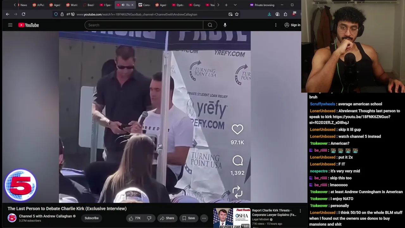Image resolution: width=405 pixels, height=228 pixels.
Task: Click chat message 'i enjoy NATO'
Action: click(342, 199)
